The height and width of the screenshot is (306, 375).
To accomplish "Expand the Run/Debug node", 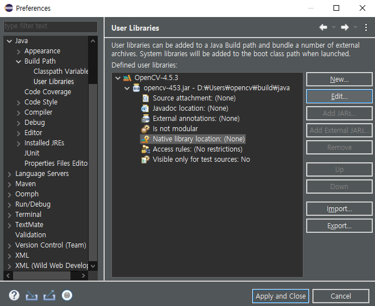I will click(9, 205).
